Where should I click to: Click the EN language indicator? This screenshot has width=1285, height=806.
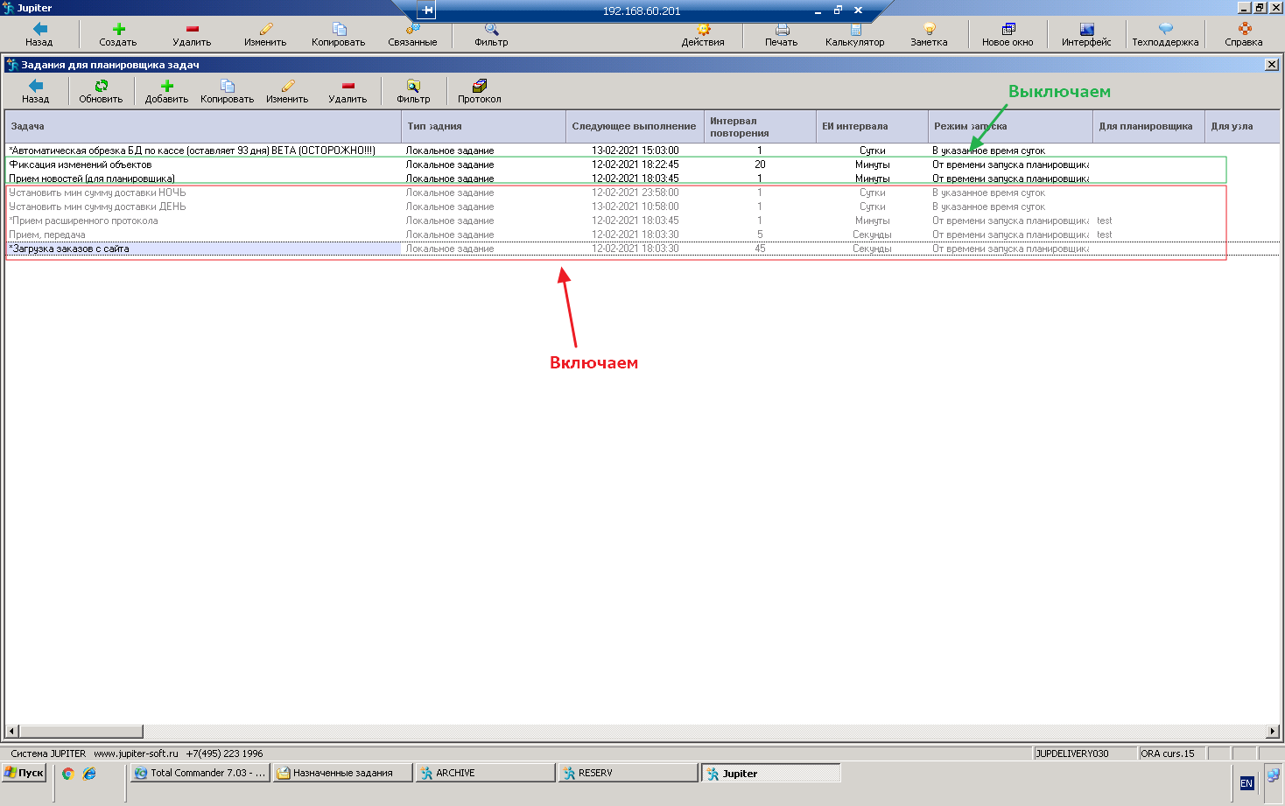(1246, 783)
